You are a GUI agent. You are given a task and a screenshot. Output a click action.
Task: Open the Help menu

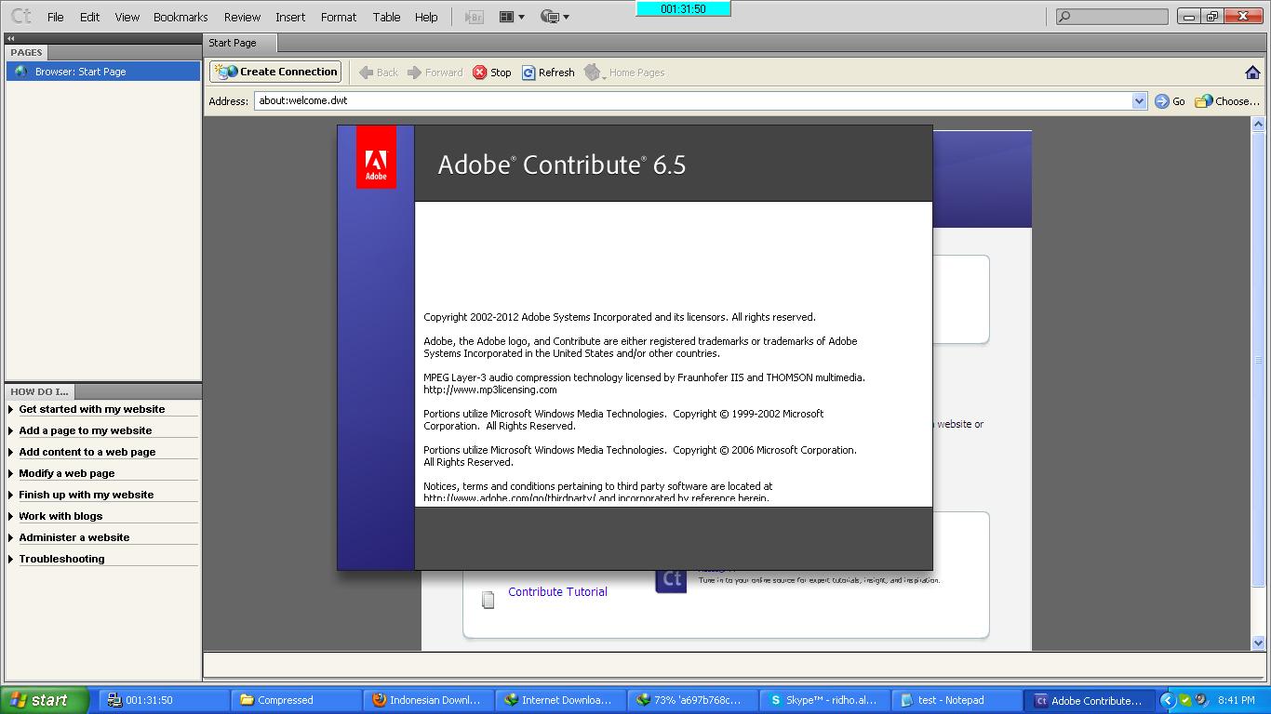(426, 17)
